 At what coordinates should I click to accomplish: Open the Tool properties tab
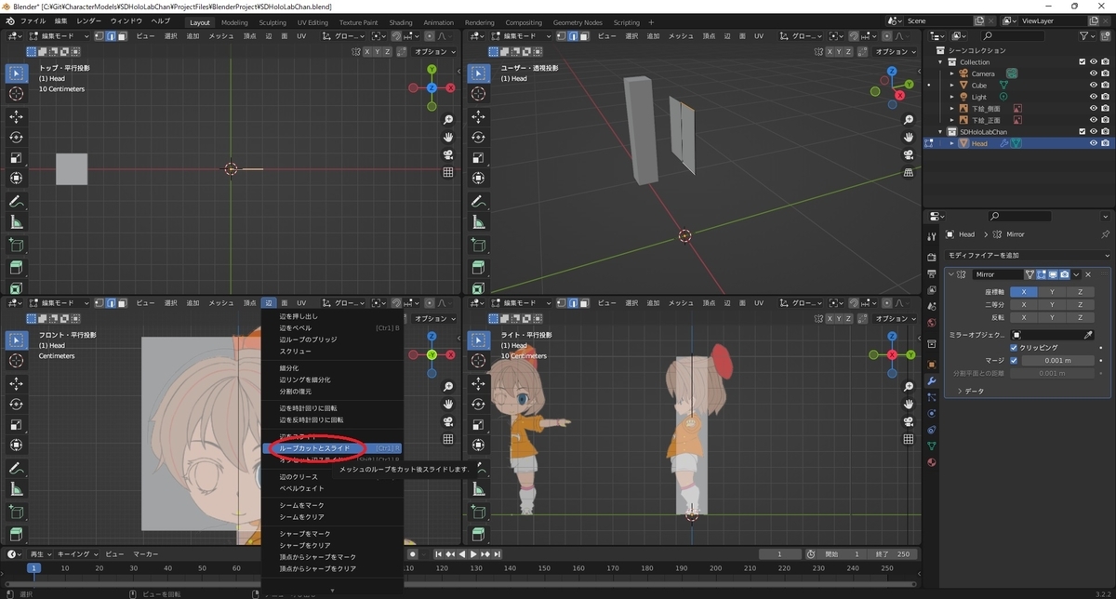coord(931,237)
